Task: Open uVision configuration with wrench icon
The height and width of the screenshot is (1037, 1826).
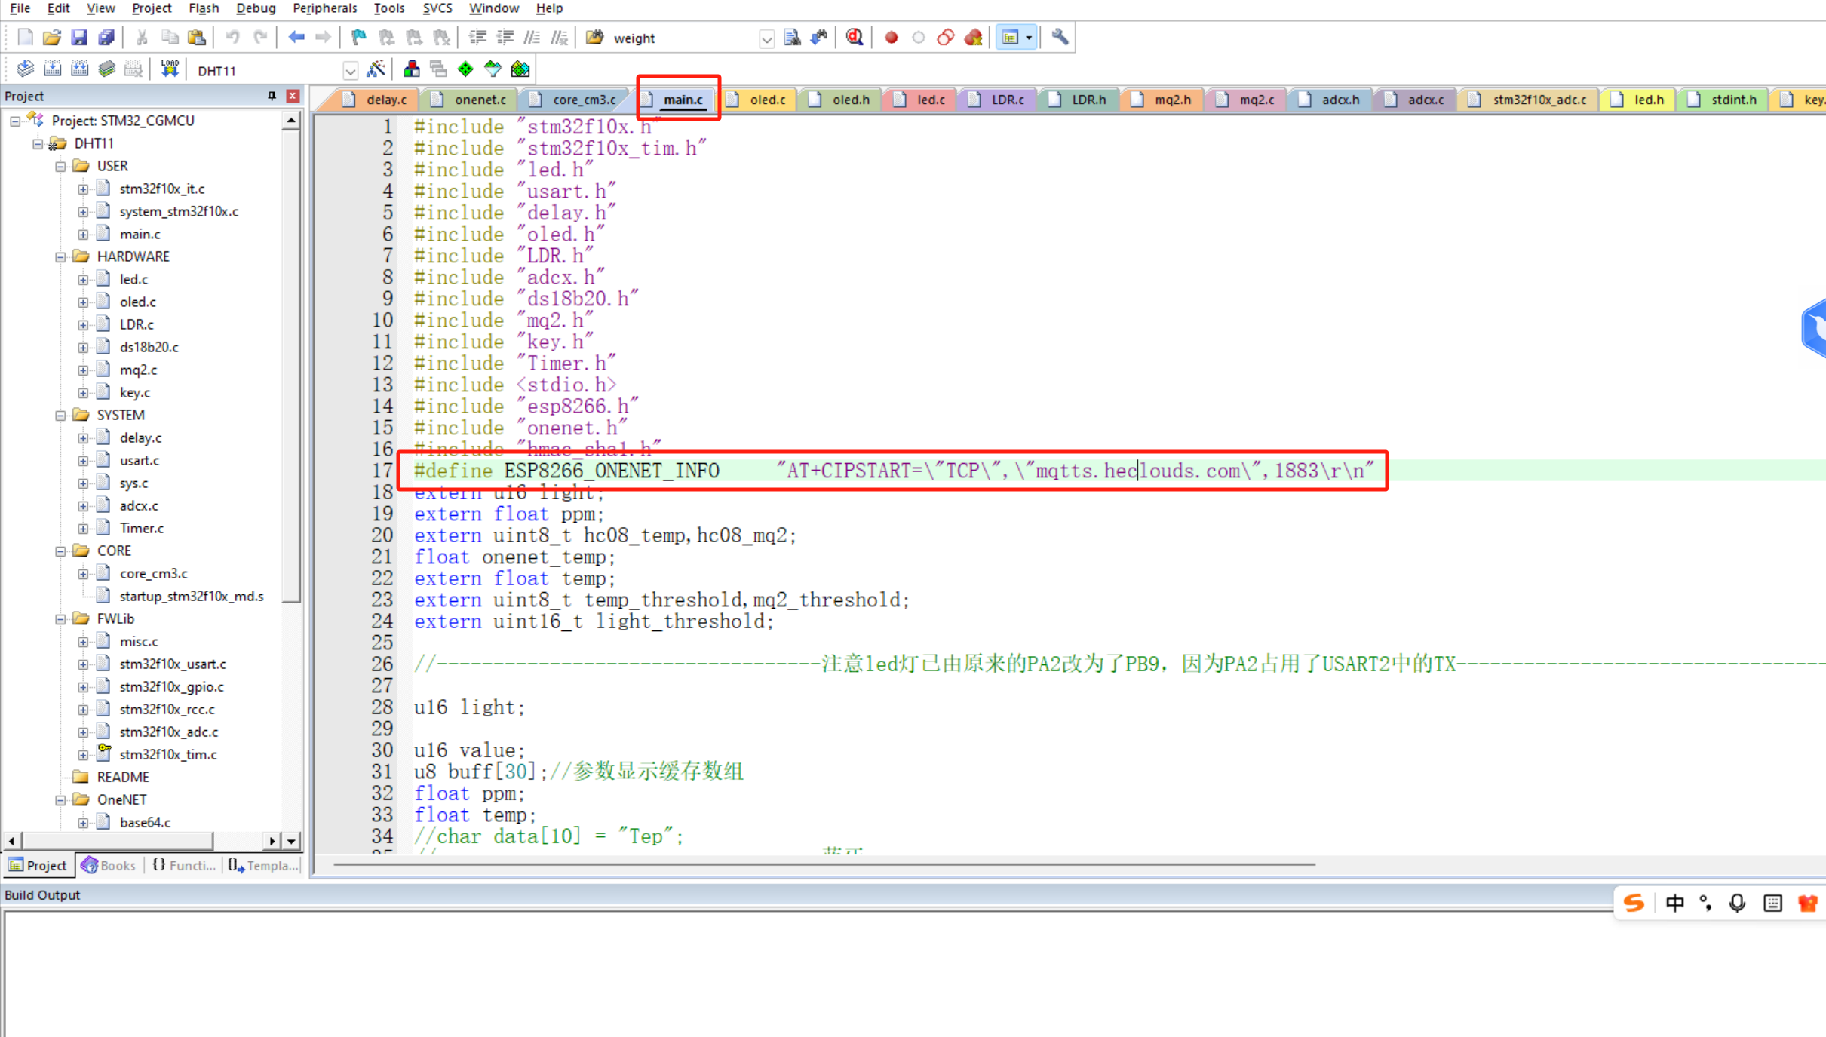Action: pyautogui.click(x=1059, y=36)
